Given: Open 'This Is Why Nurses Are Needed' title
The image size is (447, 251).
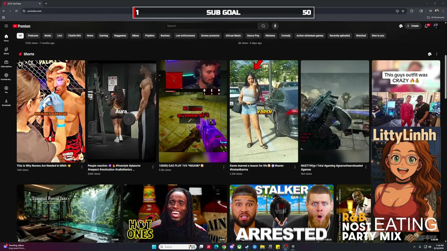Looking at the screenshot, I should point(44,166).
